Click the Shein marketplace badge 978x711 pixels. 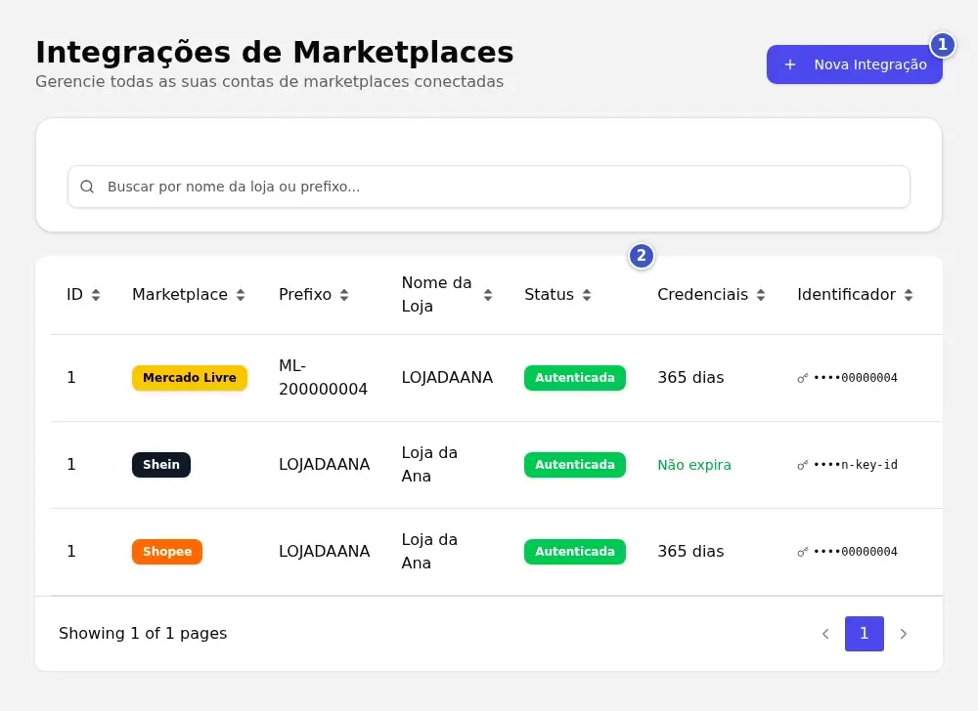(x=161, y=465)
